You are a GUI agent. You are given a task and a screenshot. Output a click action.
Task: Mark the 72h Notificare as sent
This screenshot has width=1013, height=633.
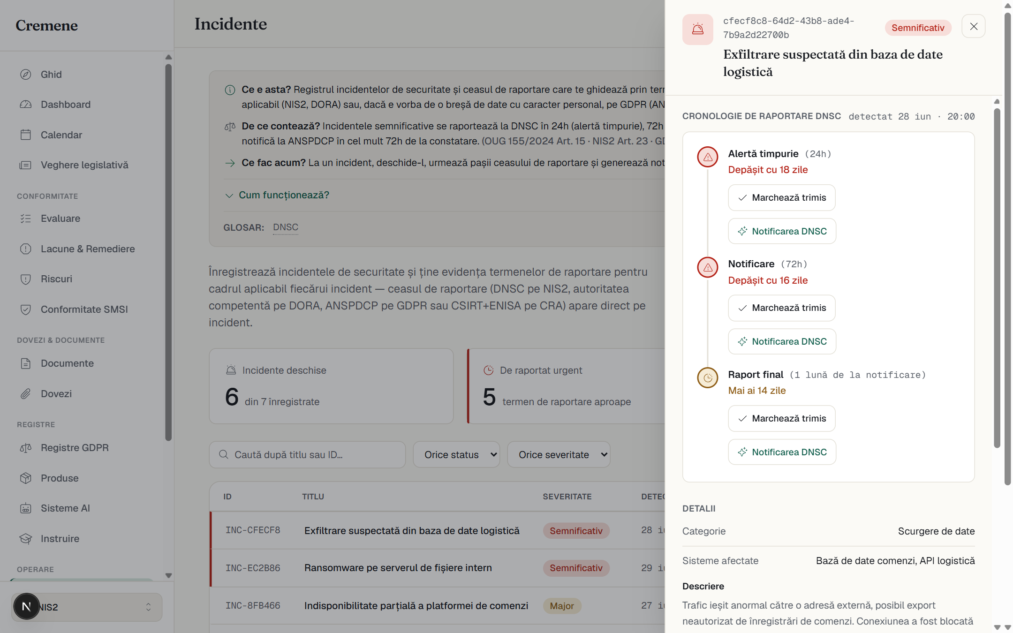click(x=781, y=308)
